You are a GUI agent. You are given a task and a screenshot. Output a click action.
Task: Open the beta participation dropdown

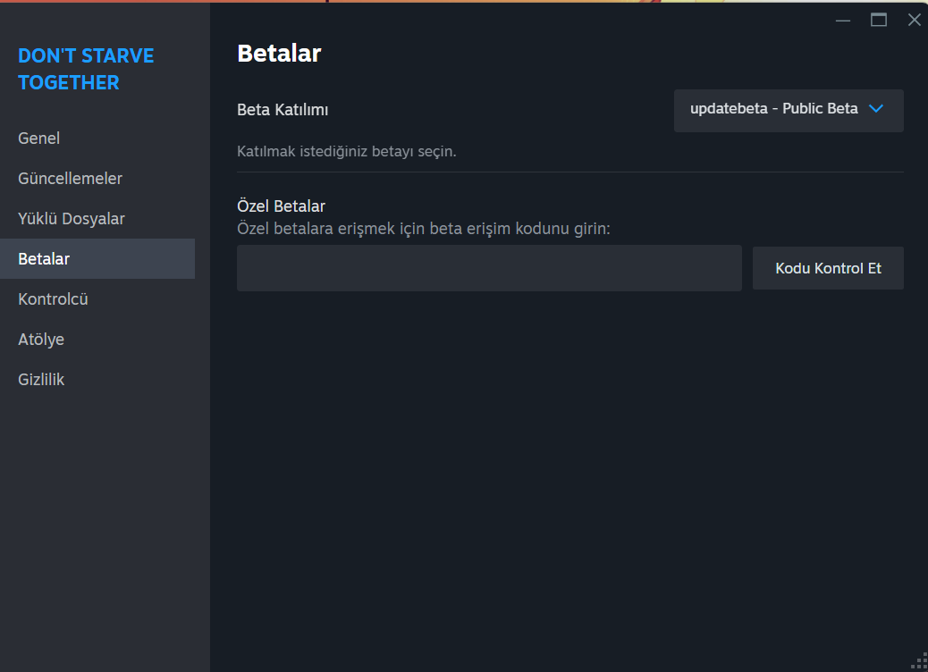(x=788, y=110)
